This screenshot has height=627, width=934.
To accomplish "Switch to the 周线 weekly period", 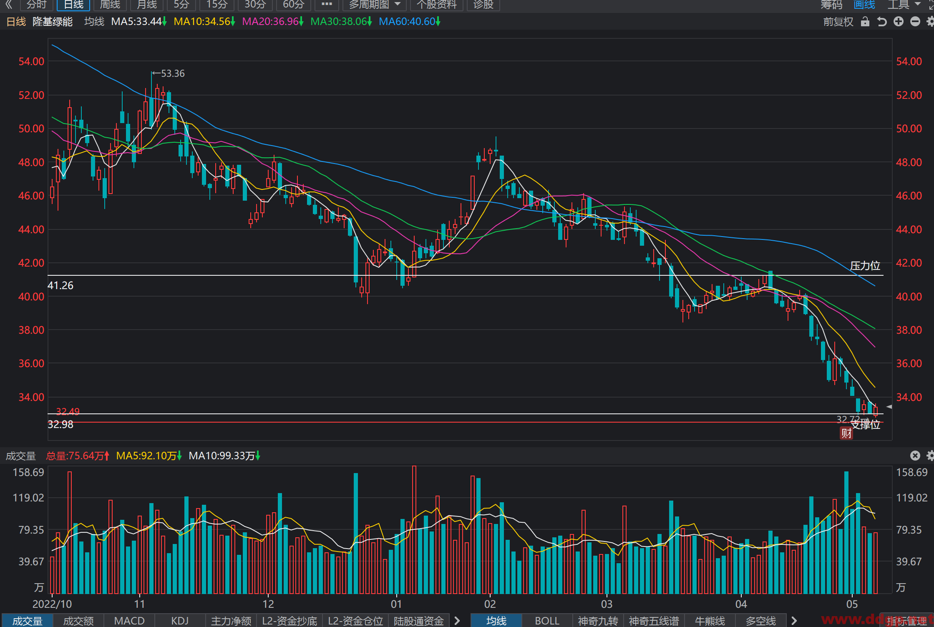I will pos(110,5).
